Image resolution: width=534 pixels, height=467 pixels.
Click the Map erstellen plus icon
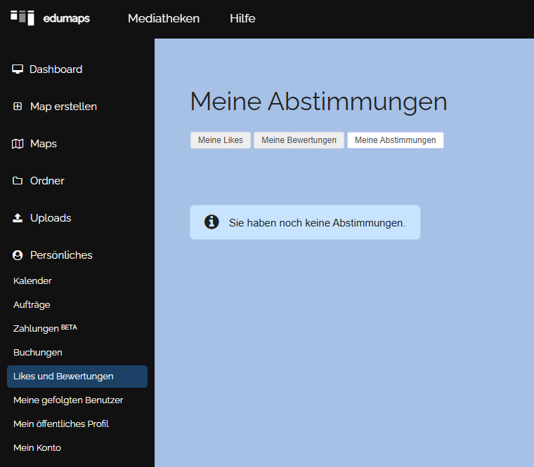pyautogui.click(x=18, y=107)
